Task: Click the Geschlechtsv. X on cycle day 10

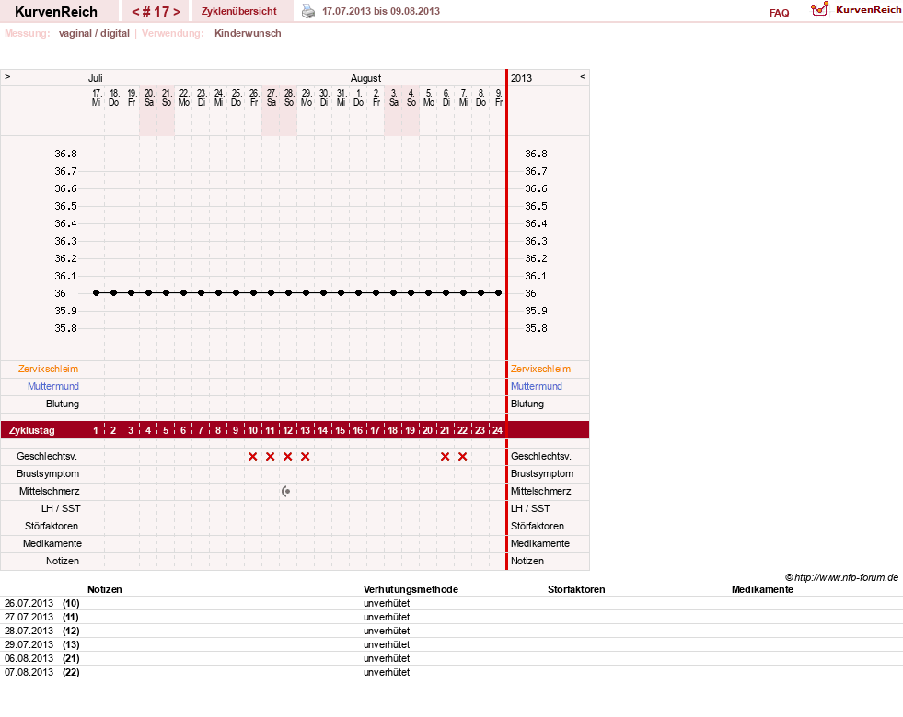Action: click(x=253, y=457)
